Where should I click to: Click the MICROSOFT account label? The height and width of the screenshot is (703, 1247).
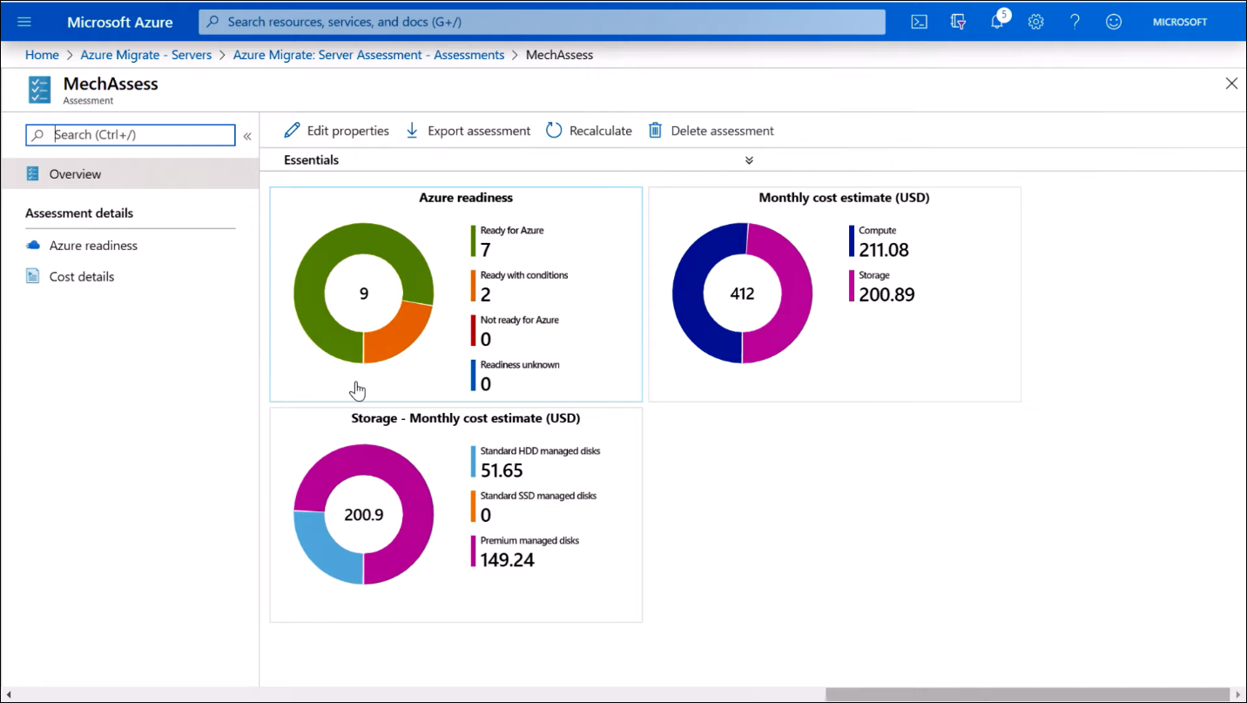1180,22
